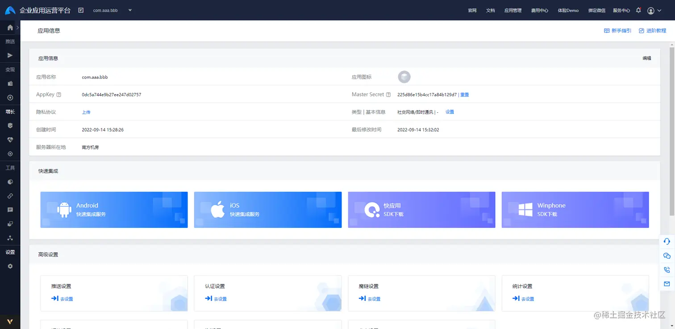Open the pie-chart icon under 工具

click(x=10, y=182)
